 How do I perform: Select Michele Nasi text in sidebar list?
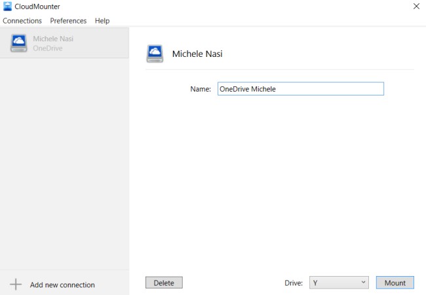(53, 39)
